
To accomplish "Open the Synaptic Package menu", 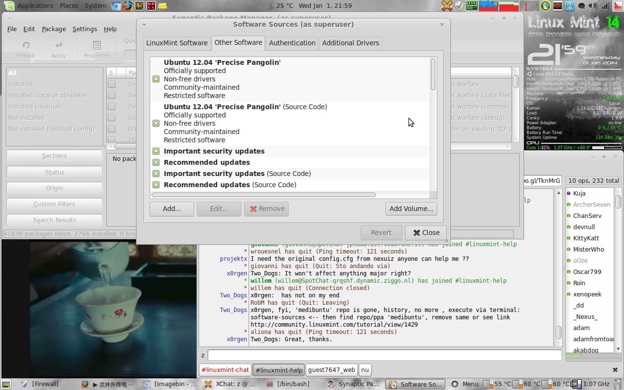I will pos(54,29).
